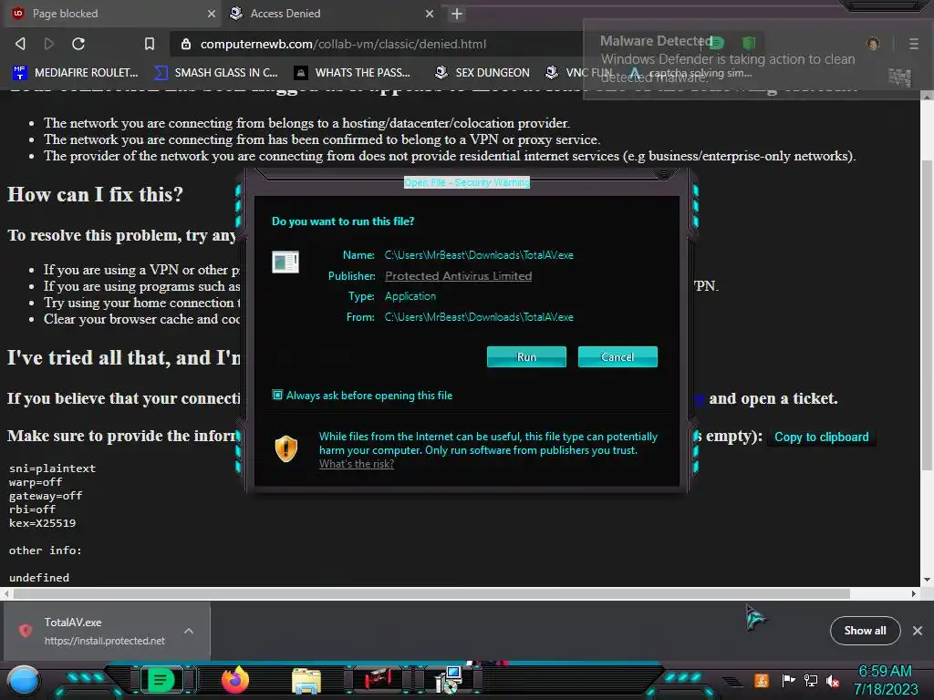
Task: Click the address bar URL
Action: pos(343,44)
